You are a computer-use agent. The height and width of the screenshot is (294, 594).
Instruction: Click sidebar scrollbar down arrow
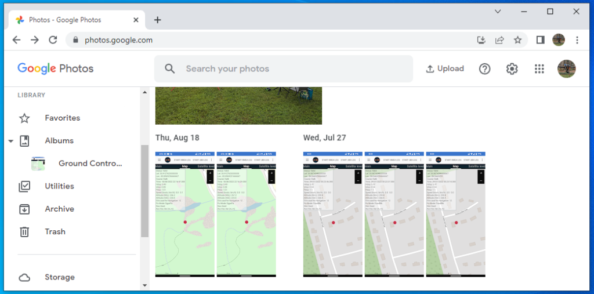click(144, 285)
